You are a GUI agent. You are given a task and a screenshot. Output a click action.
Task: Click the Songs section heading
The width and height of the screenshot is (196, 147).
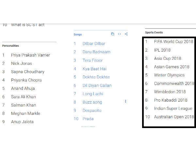pyautogui.click(x=78, y=34)
